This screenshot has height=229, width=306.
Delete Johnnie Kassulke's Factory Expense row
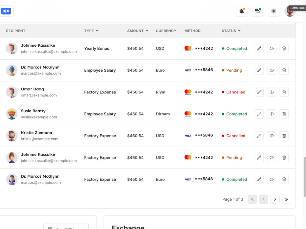tap(284, 158)
